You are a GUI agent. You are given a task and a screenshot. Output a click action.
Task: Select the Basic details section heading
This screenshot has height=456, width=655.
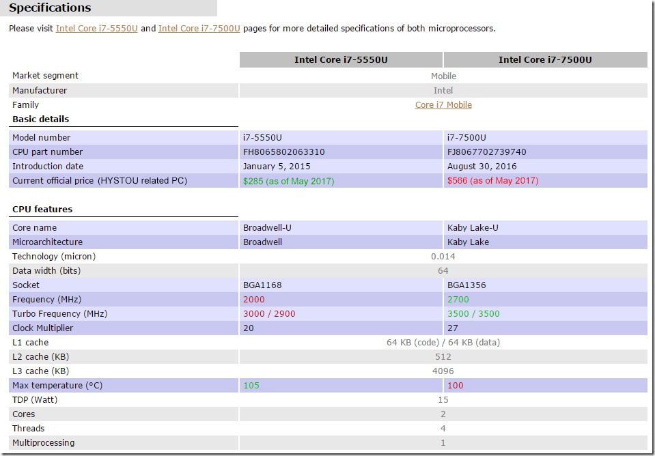tap(40, 119)
